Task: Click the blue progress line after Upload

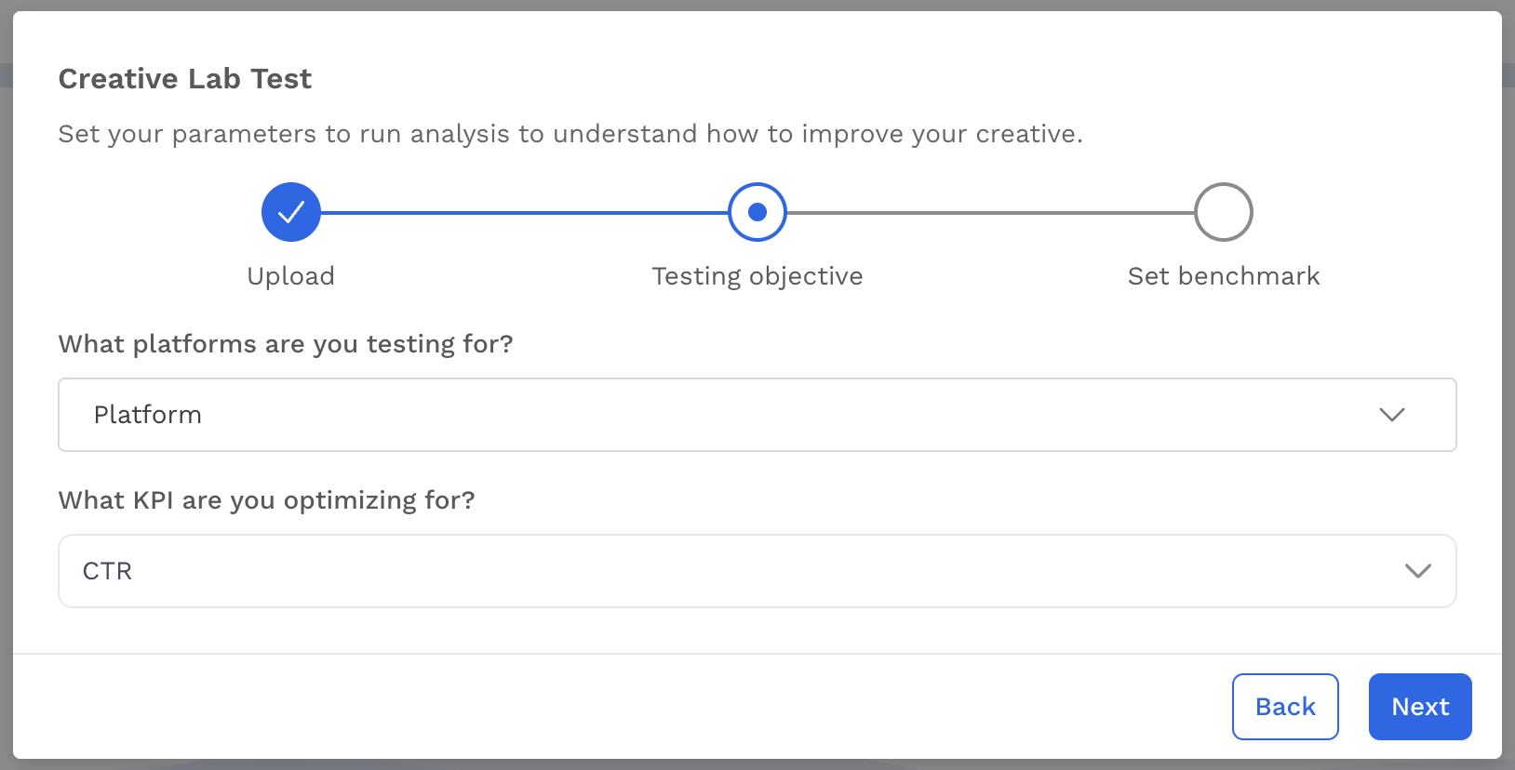Action: click(524, 213)
